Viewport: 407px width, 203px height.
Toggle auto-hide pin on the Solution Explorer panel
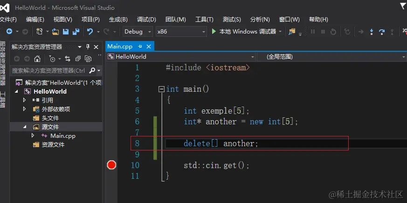(88, 47)
